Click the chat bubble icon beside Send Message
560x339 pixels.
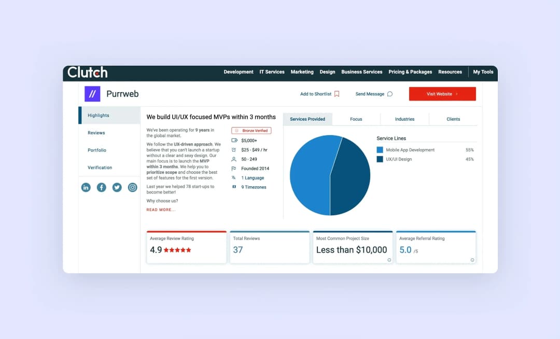389,94
